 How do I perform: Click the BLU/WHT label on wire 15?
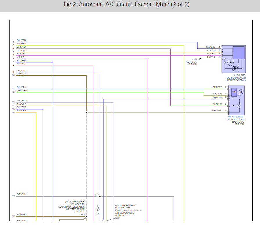click(x=21, y=107)
